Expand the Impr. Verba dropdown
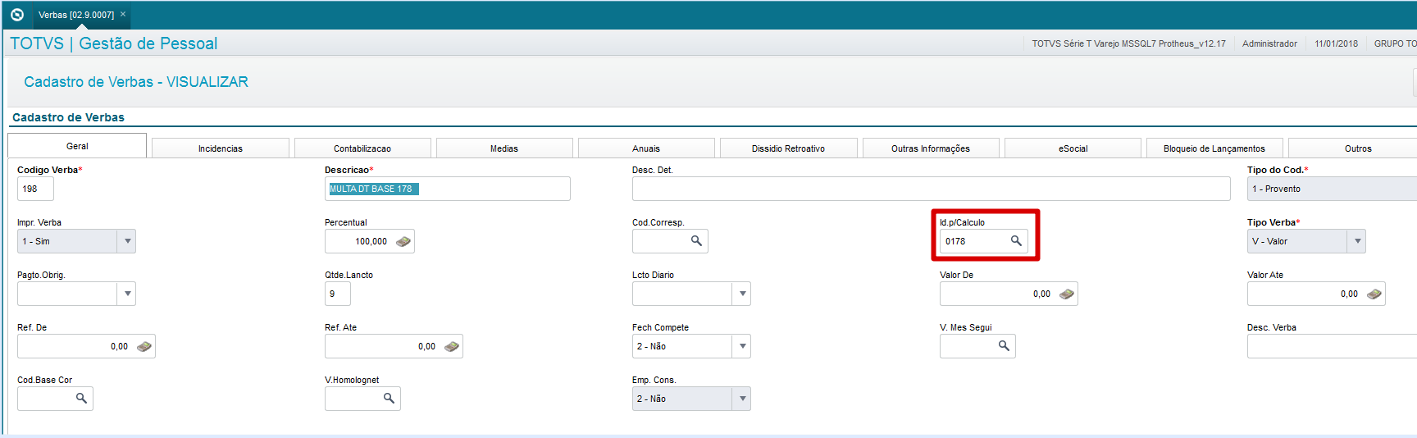Viewport: 1417px width, 438px height. (127, 241)
